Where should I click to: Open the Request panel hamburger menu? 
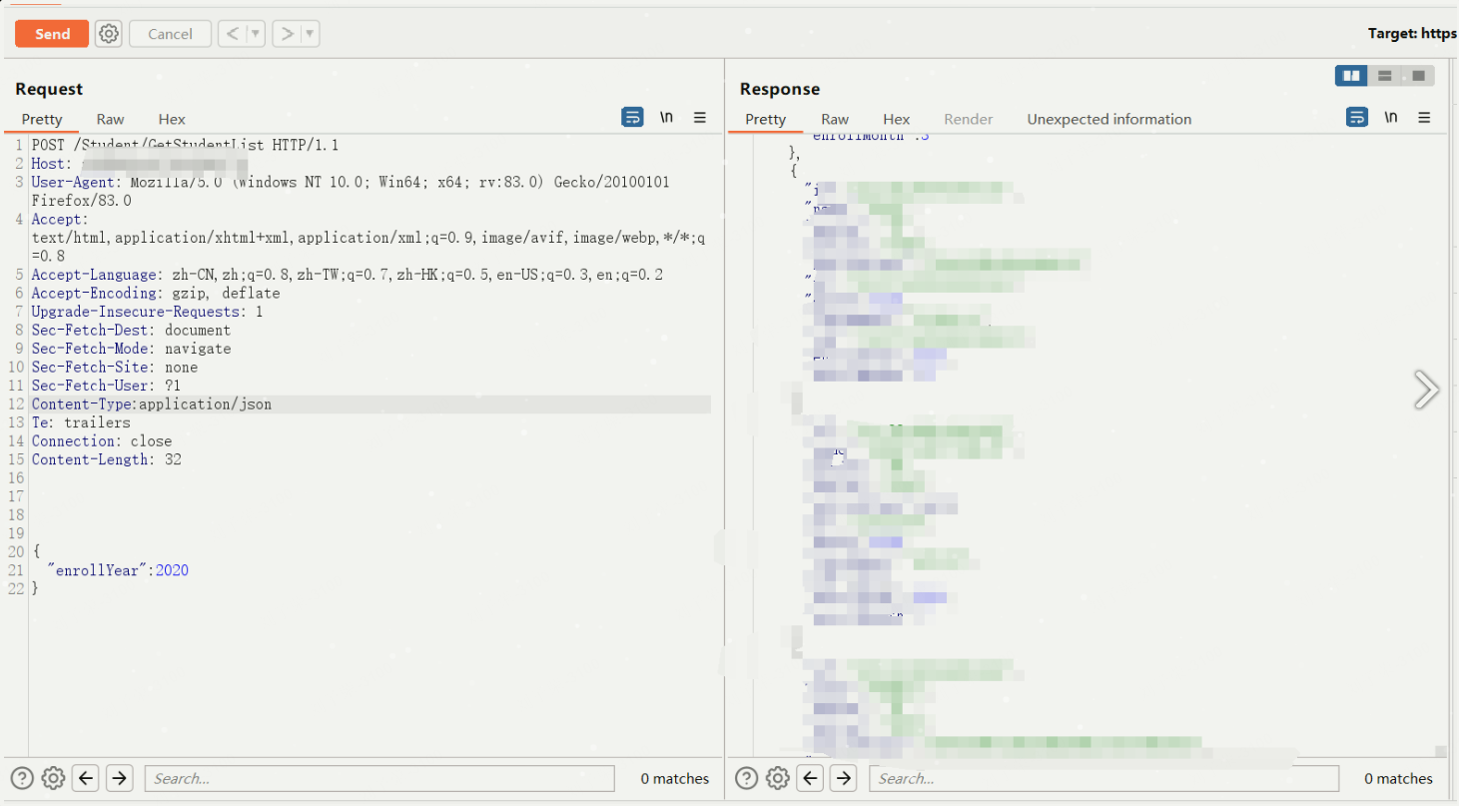[700, 118]
